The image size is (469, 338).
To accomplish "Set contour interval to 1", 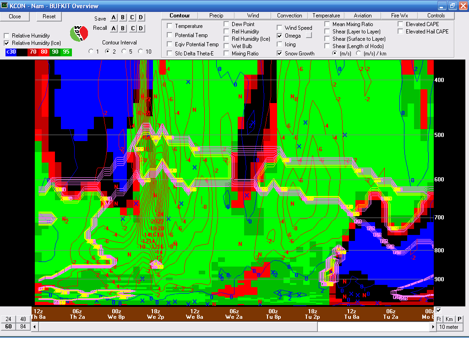I will (91, 51).
